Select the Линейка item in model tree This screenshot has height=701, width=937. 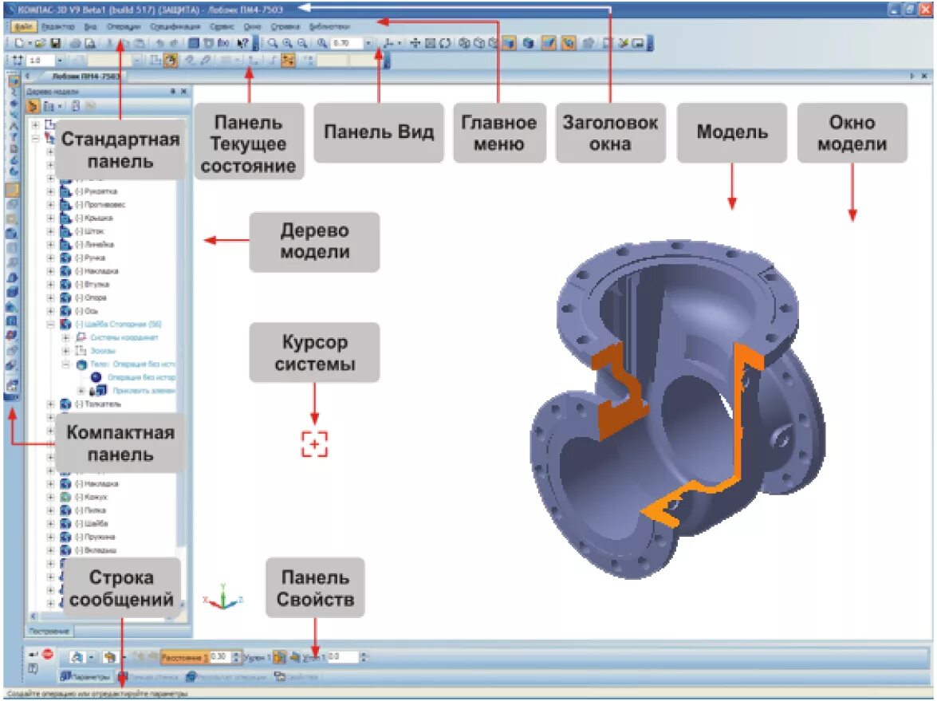(94, 244)
